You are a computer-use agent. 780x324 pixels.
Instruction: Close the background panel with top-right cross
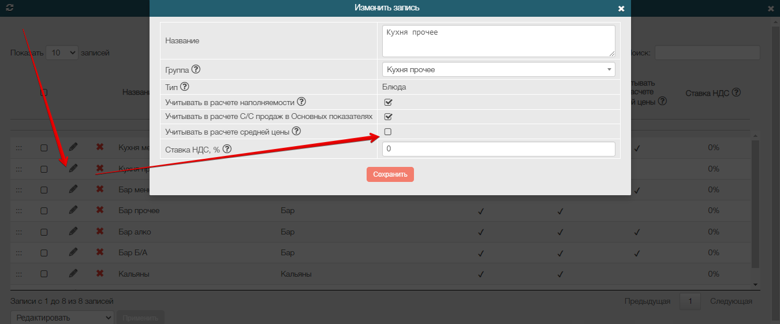pyautogui.click(x=771, y=9)
